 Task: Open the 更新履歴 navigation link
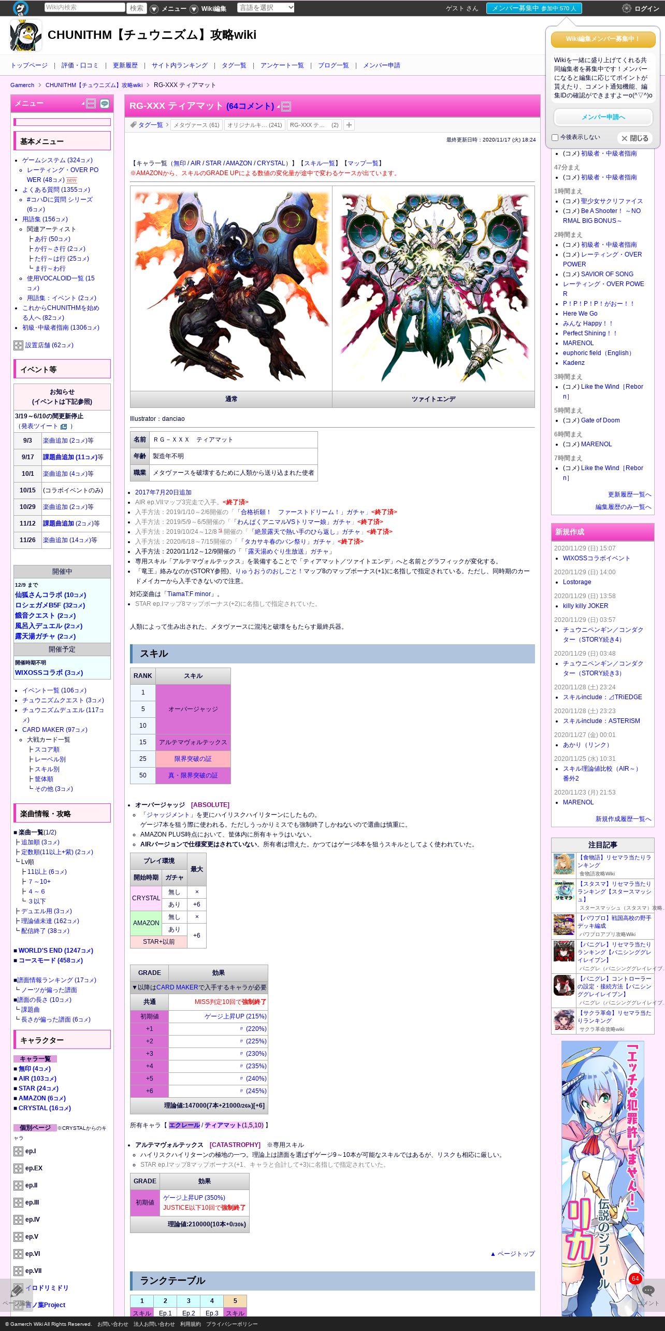(x=125, y=65)
